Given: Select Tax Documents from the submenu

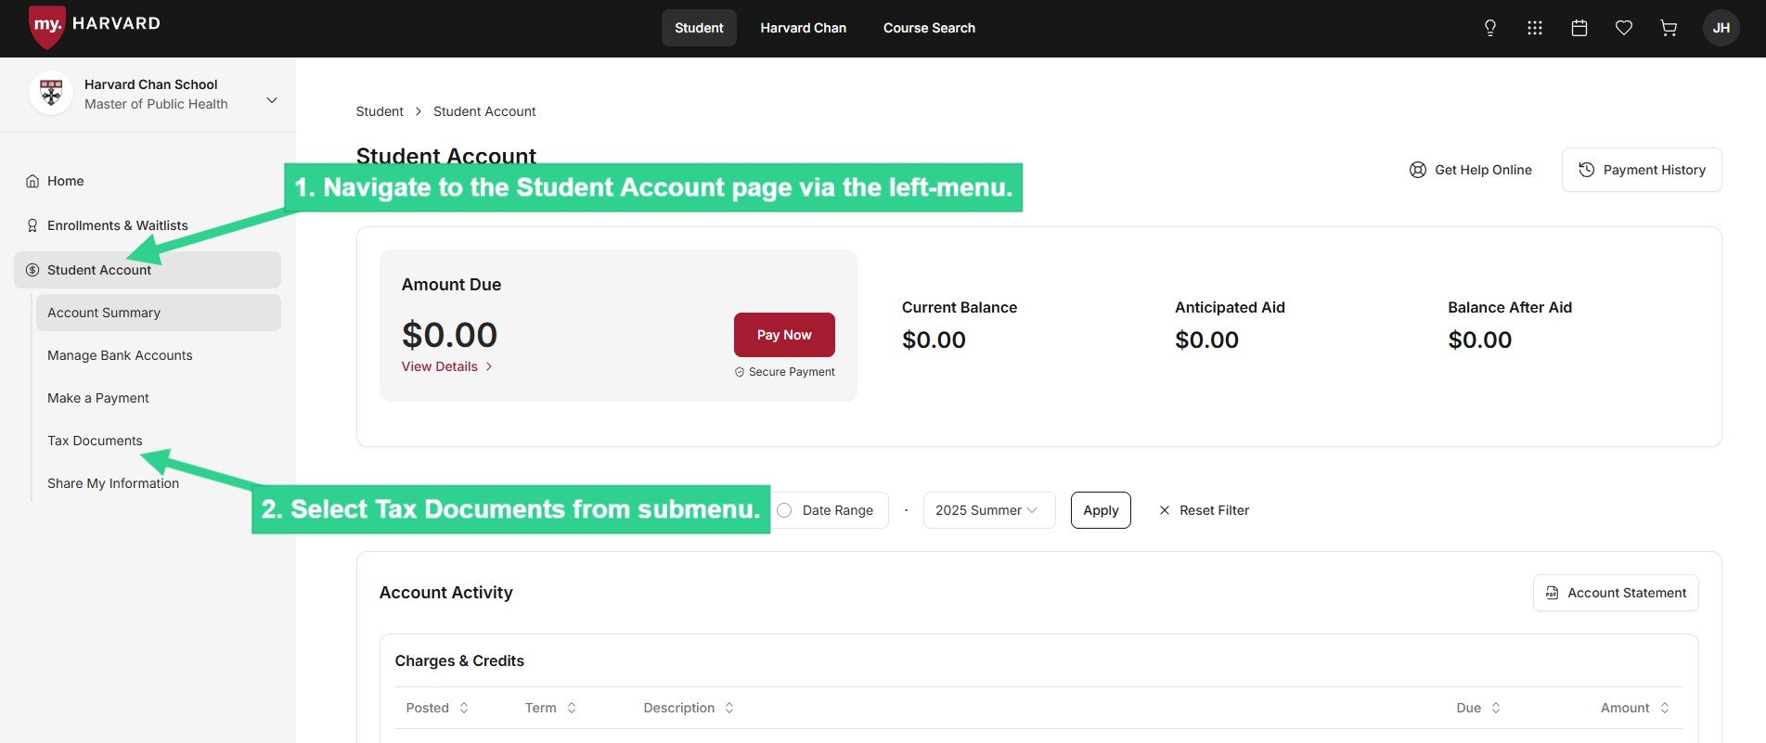Looking at the screenshot, I should click(95, 441).
